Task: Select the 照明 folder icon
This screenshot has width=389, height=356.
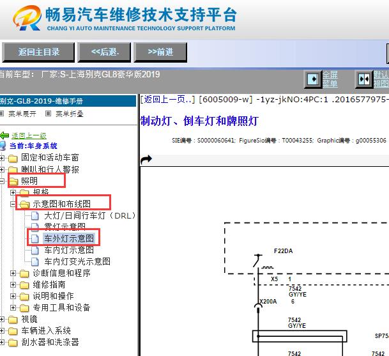Action: (13, 182)
